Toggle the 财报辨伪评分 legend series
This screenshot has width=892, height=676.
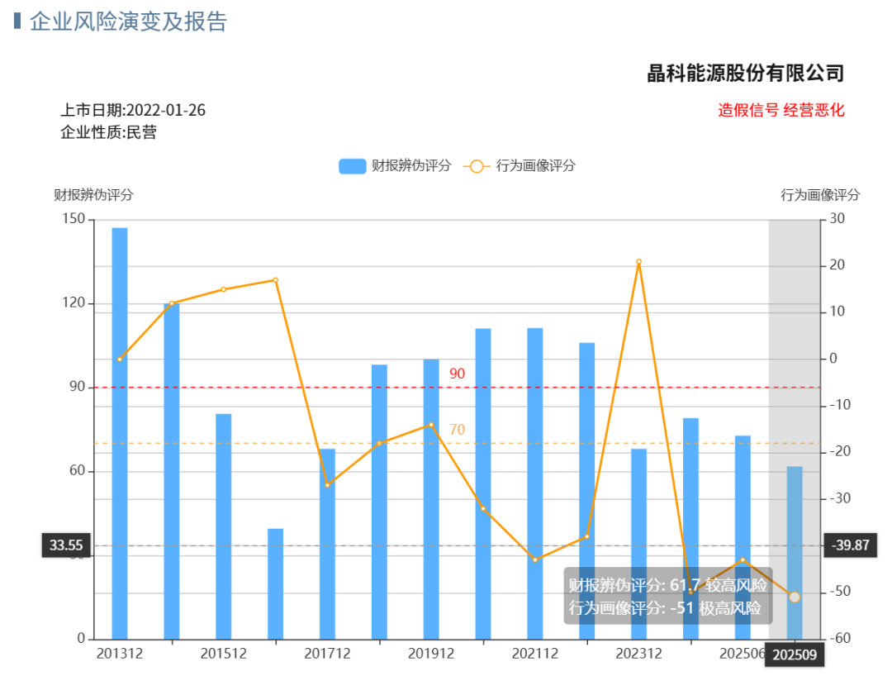(x=395, y=166)
